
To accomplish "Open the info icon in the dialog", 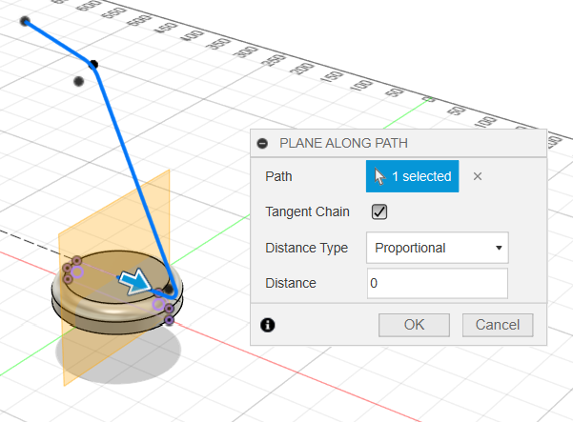I will coord(268,325).
